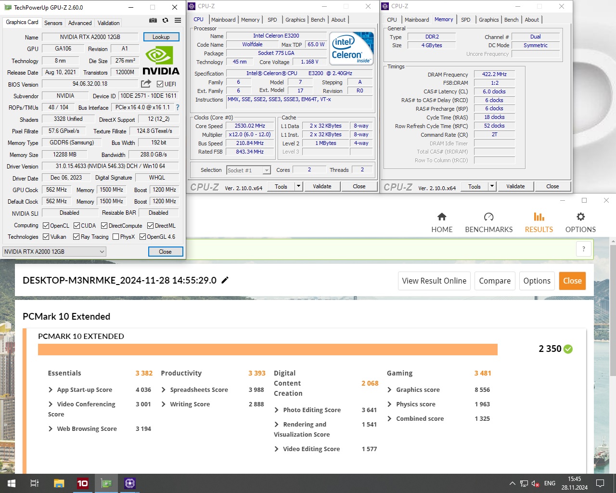The width and height of the screenshot is (616, 493).
Task: Open the PCMark HOME icon
Action: [x=442, y=217]
